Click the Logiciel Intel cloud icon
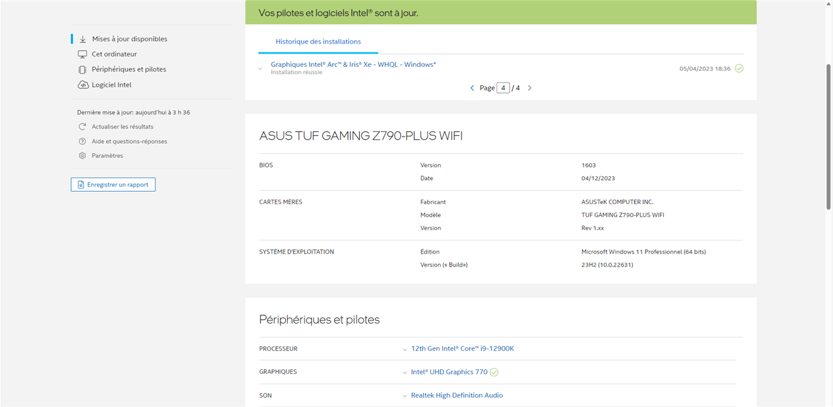833x407 pixels. [x=83, y=85]
